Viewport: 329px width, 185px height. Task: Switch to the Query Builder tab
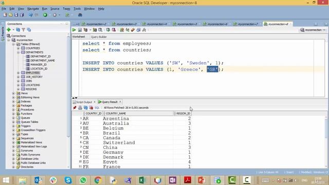click(x=99, y=36)
